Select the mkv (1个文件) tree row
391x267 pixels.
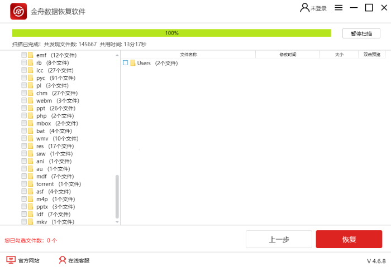click(x=55, y=222)
